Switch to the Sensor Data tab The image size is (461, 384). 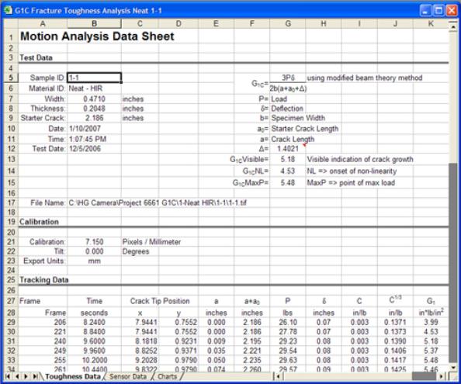point(127,376)
